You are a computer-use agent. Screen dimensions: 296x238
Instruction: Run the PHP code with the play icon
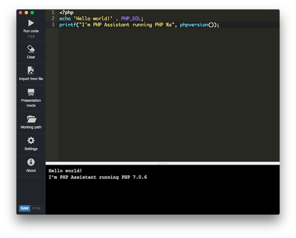(x=31, y=23)
